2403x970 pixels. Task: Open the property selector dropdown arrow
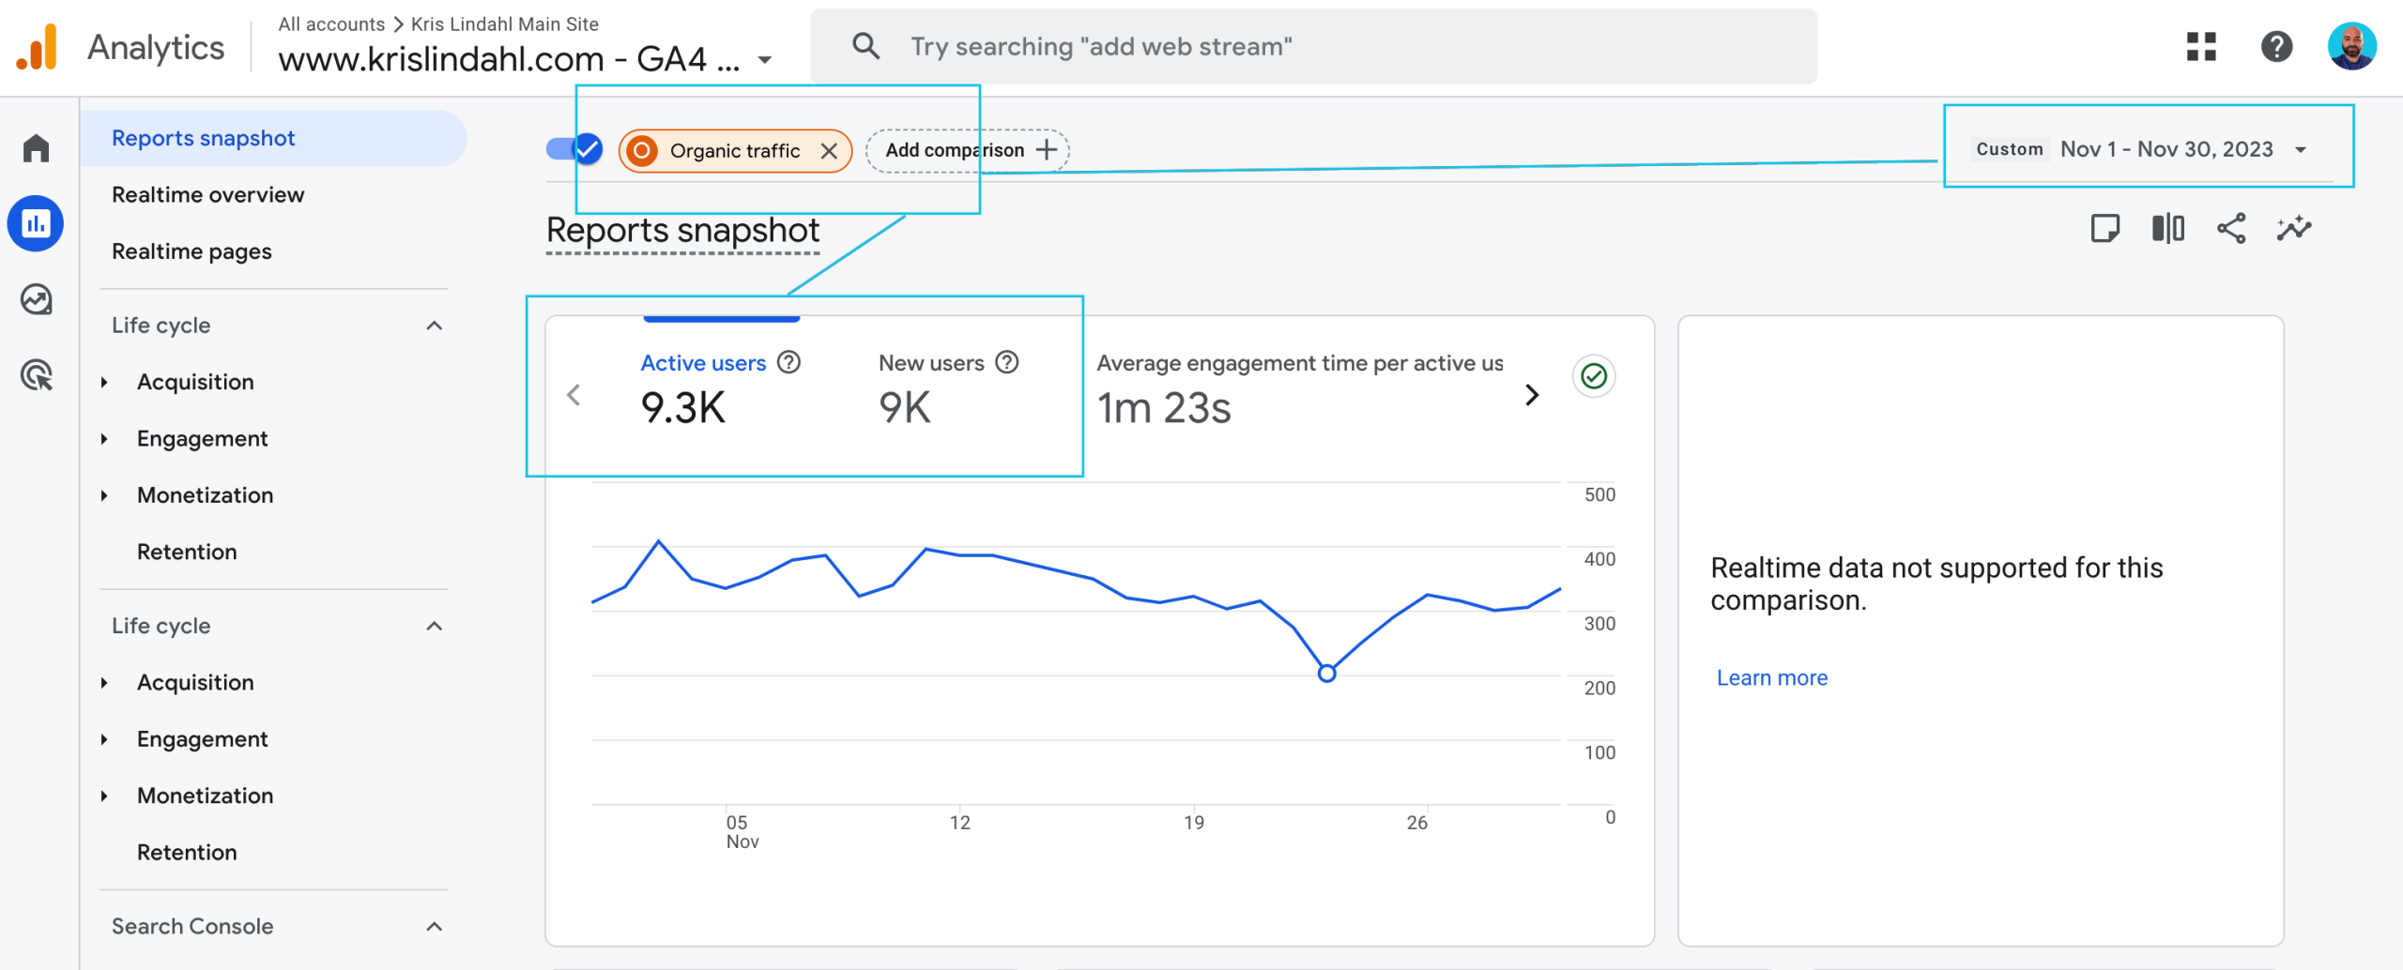(765, 60)
